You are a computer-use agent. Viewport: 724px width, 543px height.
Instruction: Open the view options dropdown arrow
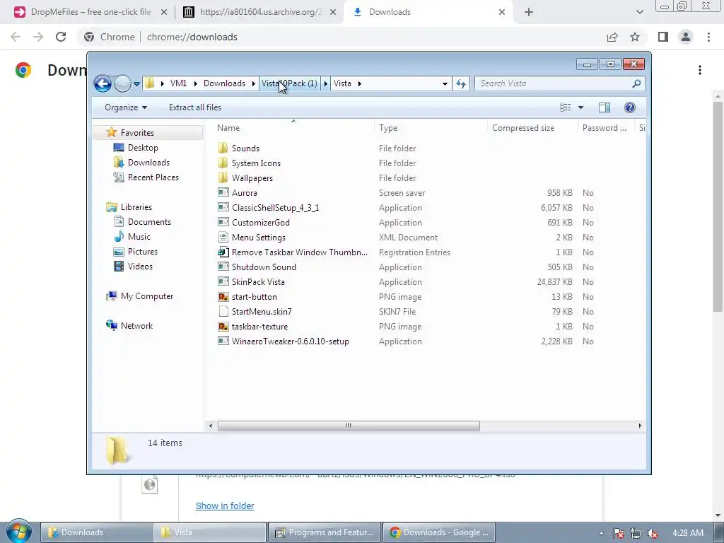[581, 107]
